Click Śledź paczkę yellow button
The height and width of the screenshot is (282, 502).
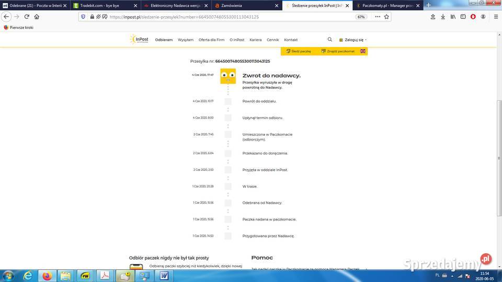click(x=299, y=51)
